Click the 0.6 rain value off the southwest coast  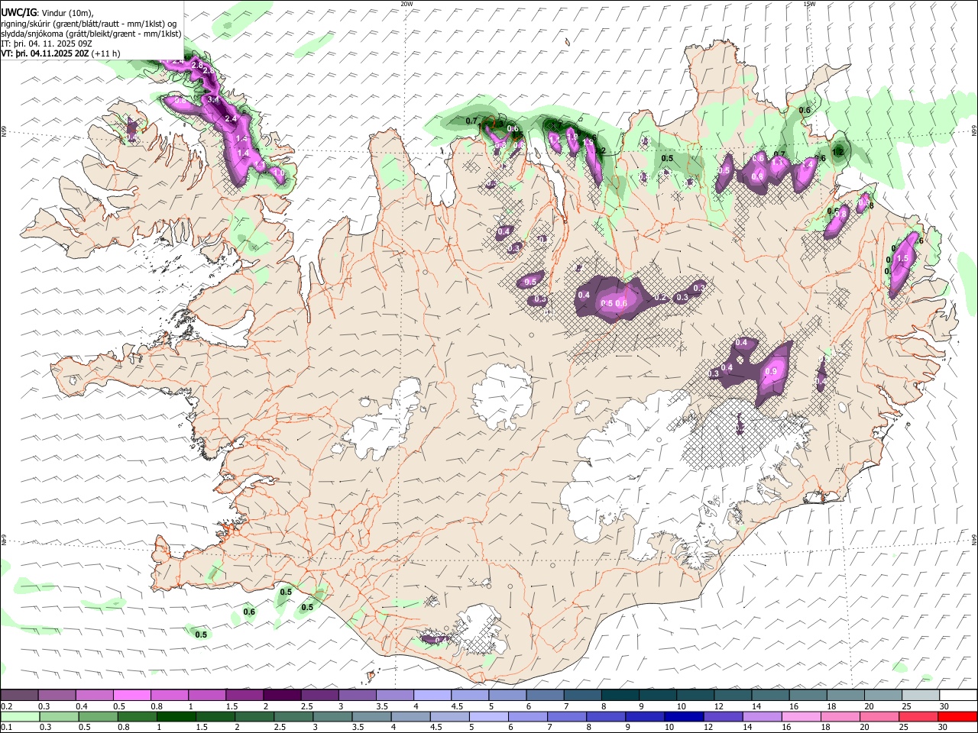coord(249,612)
